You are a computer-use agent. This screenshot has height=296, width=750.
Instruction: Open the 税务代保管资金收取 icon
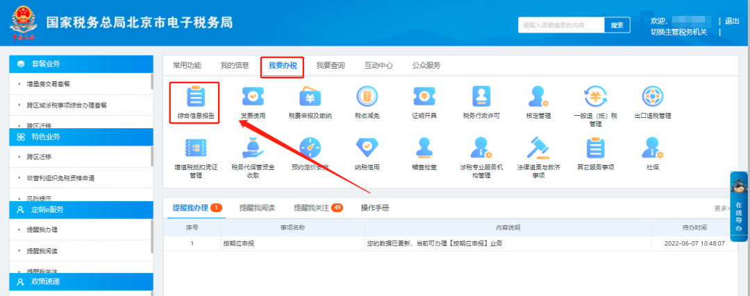[253, 148]
